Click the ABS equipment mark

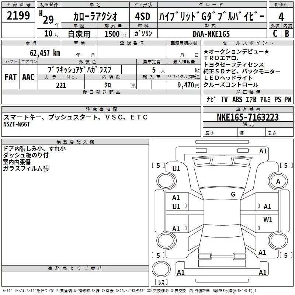coord(237,99)
